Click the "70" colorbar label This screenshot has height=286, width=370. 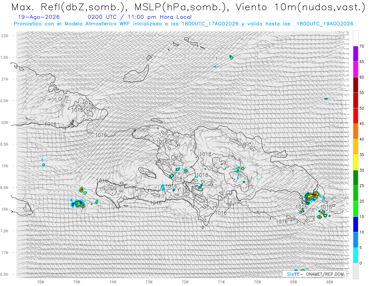(362, 46)
